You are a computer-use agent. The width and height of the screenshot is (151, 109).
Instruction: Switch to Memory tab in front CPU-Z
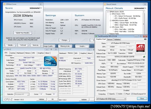[x=28, y=53]
